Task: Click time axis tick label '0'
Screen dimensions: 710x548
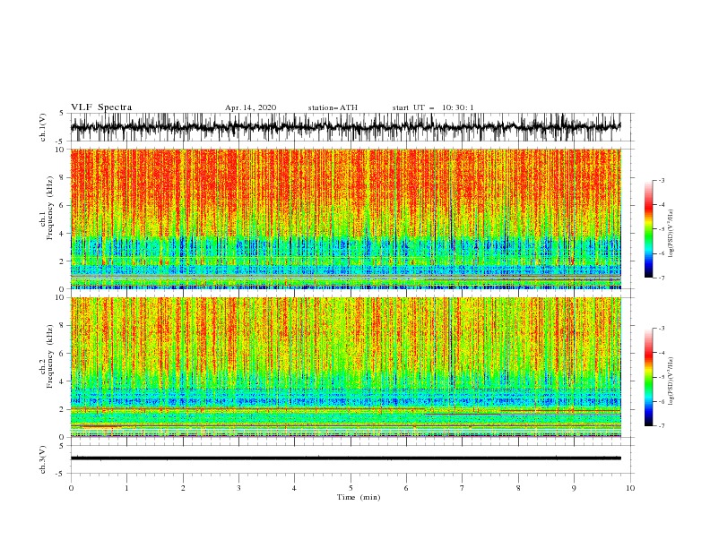Action: tap(71, 488)
